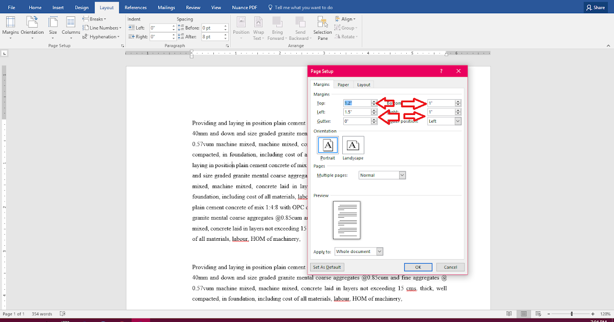Launch the Paragraph group dialog launcher

pyautogui.click(x=226, y=46)
